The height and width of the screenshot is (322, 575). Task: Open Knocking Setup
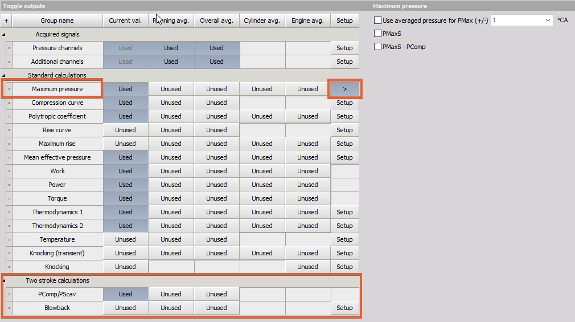(344, 267)
